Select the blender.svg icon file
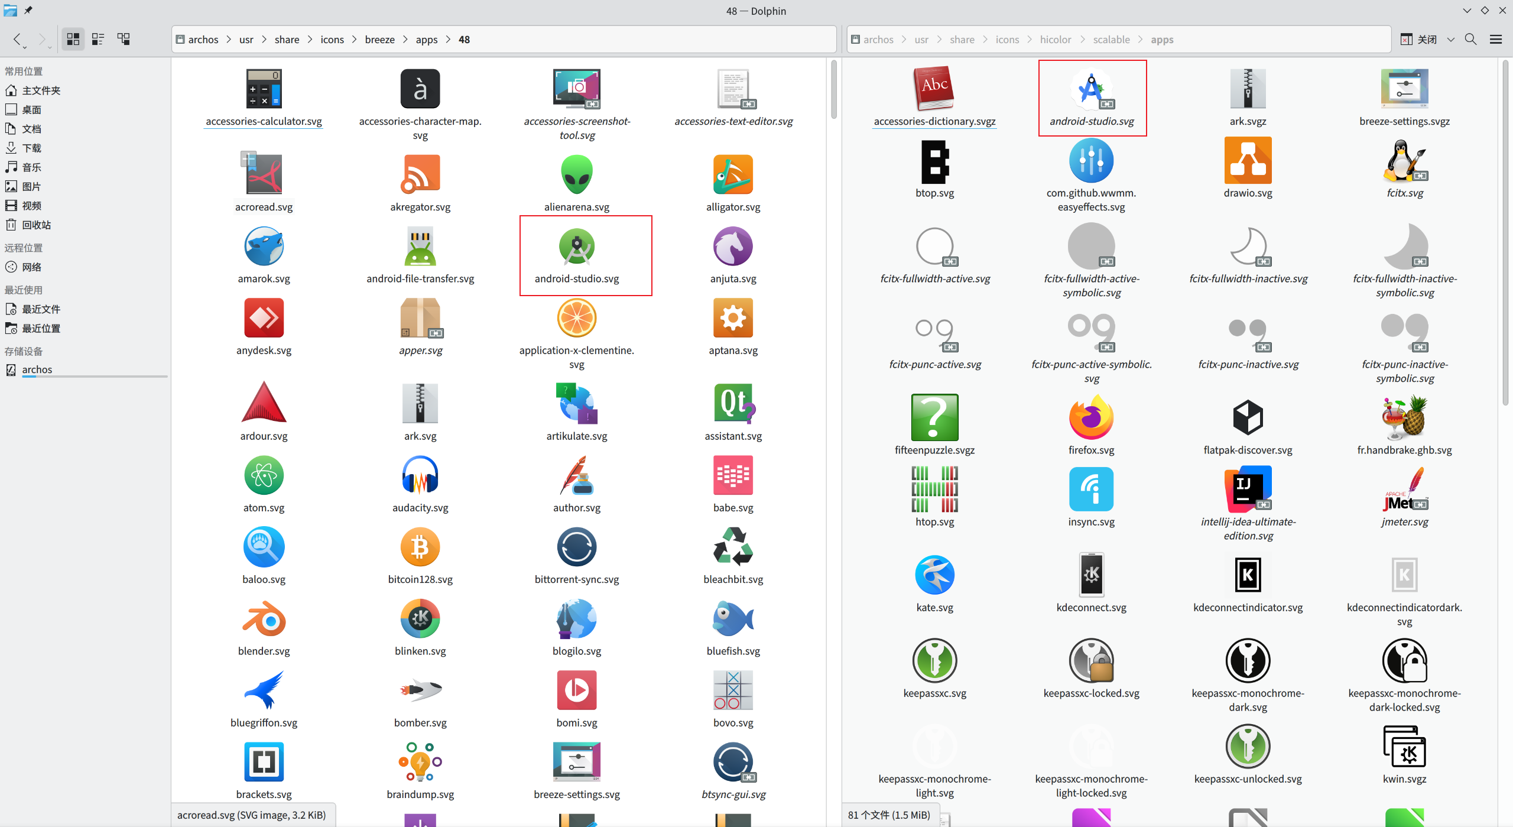Screen dimensions: 1513x827 point(264,620)
